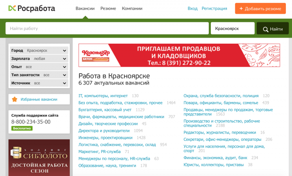Open Менеджеры по персоналу, HR-служба category
The image size is (292, 176).
(x=114, y=159)
